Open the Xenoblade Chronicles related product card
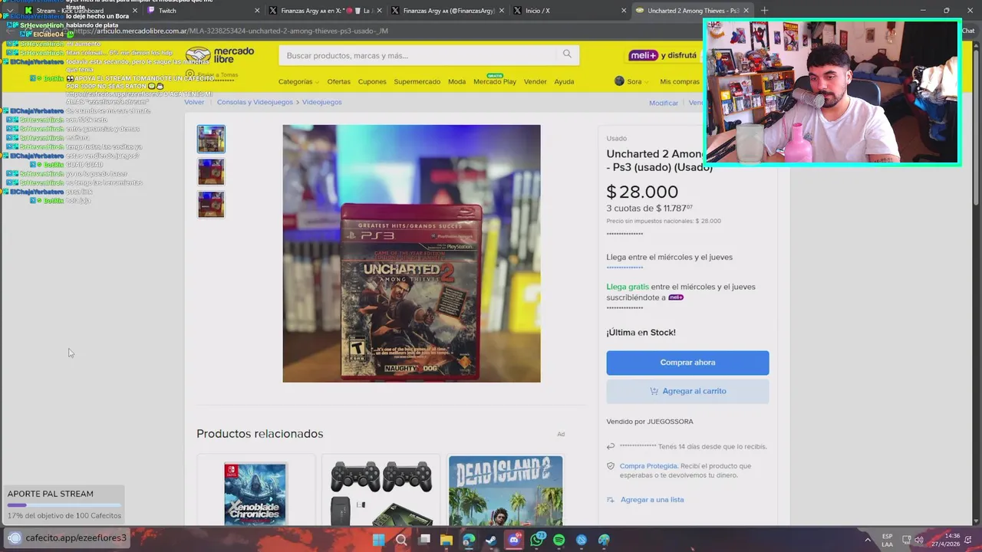This screenshot has height=552, width=982. point(255,491)
